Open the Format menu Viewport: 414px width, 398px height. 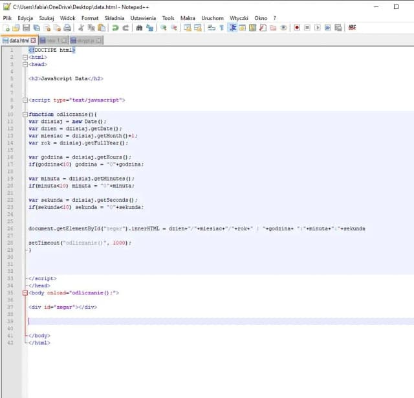pyautogui.click(x=90, y=18)
